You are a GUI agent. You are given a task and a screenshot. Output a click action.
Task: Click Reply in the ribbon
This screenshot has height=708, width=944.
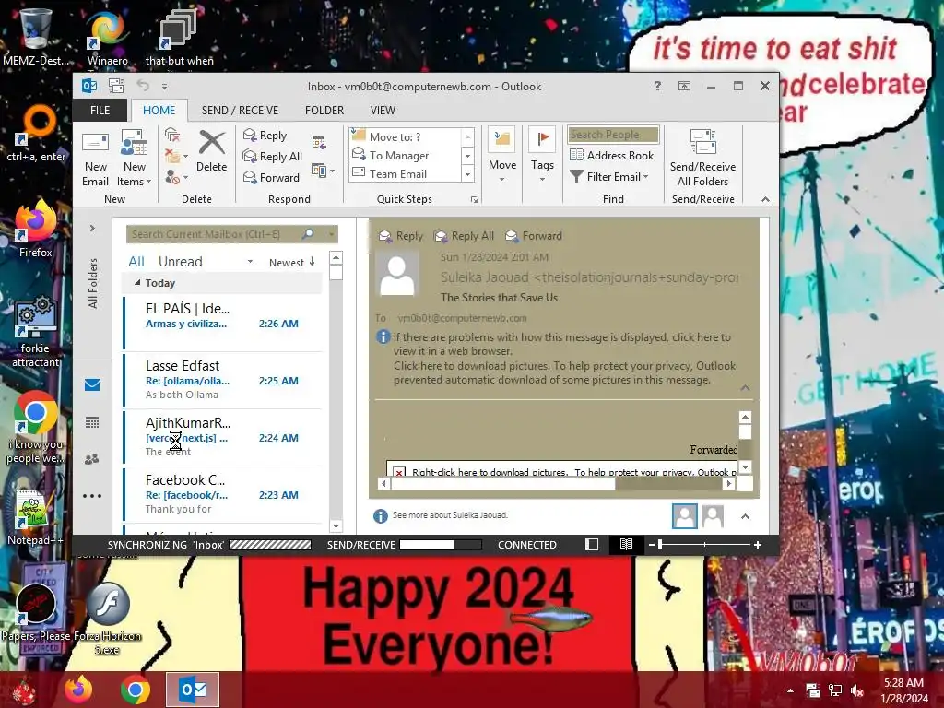coord(265,136)
